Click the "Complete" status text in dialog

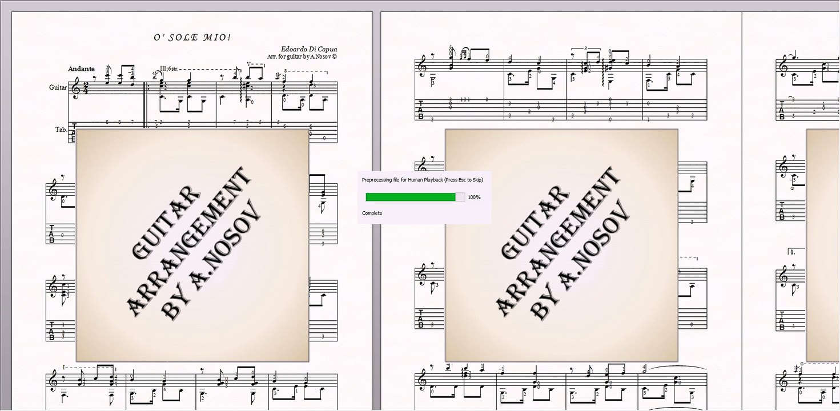(372, 213)
